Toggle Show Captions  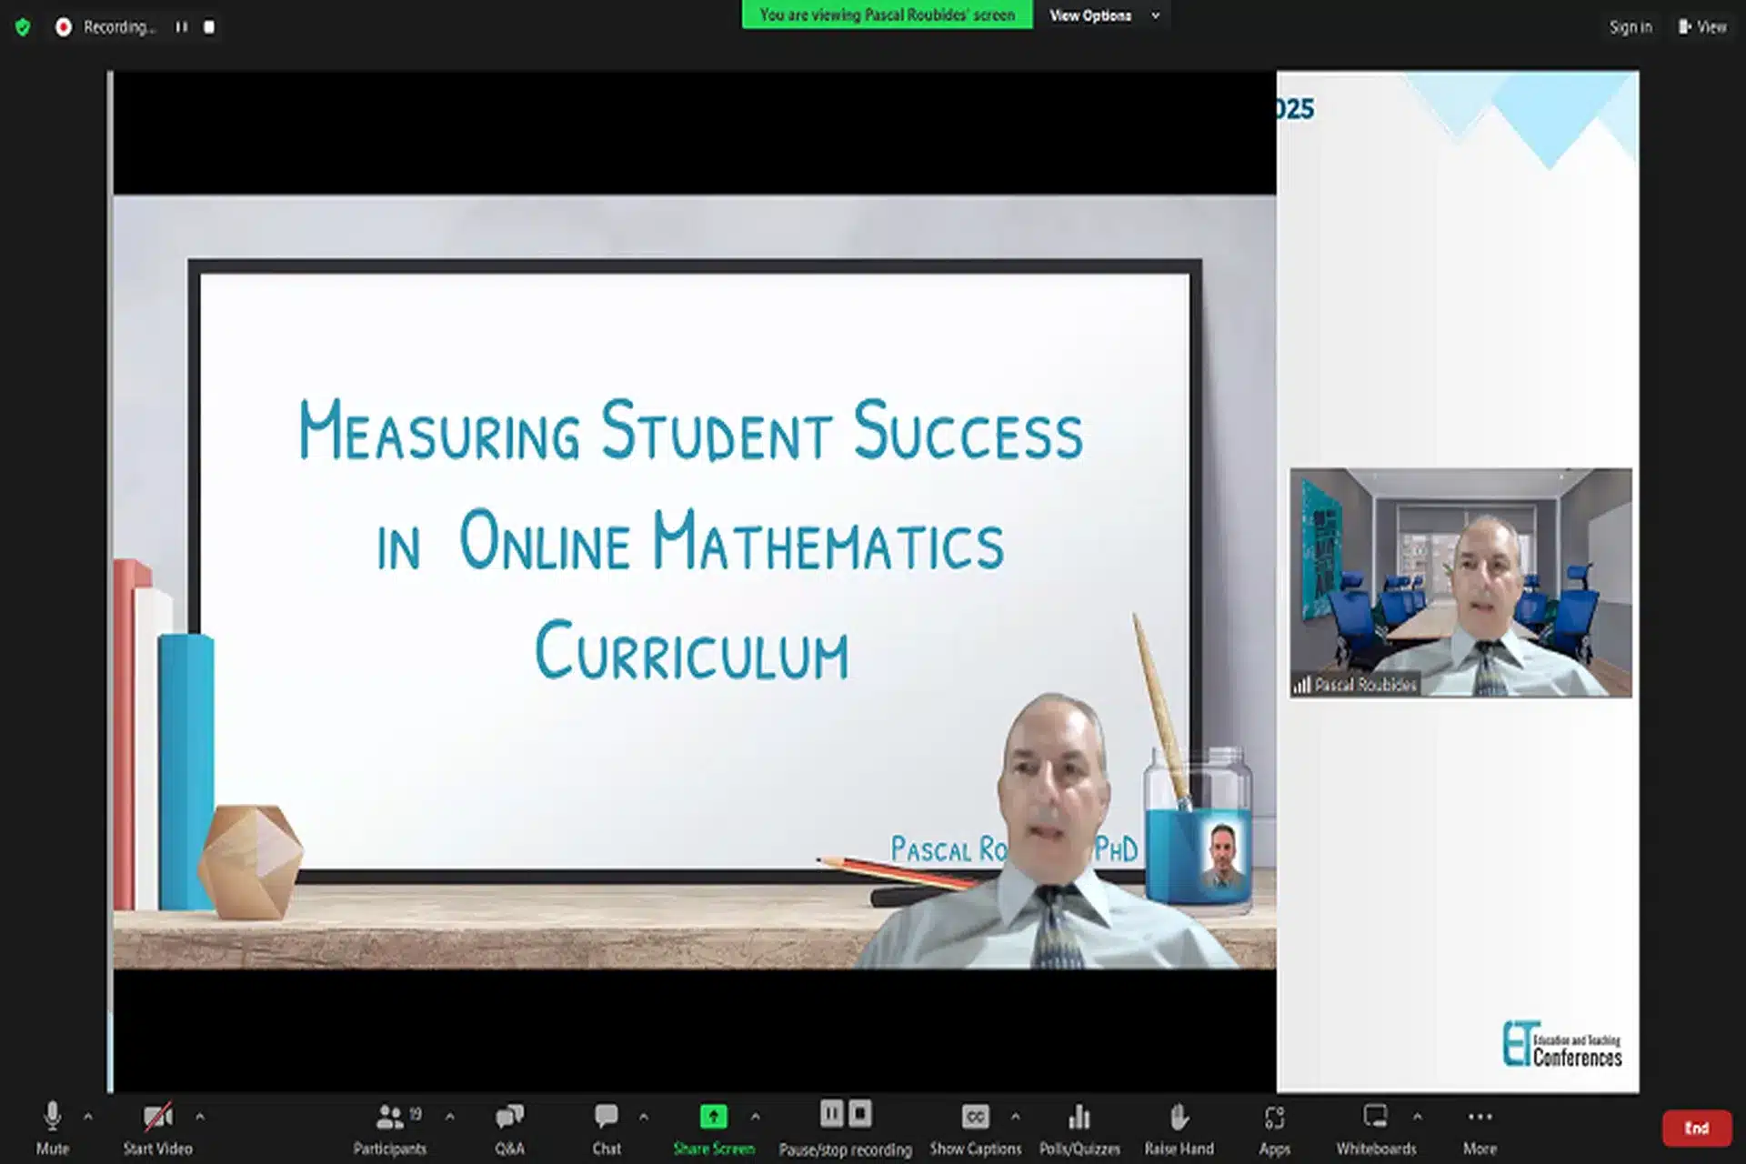[x=975, y=1128]
